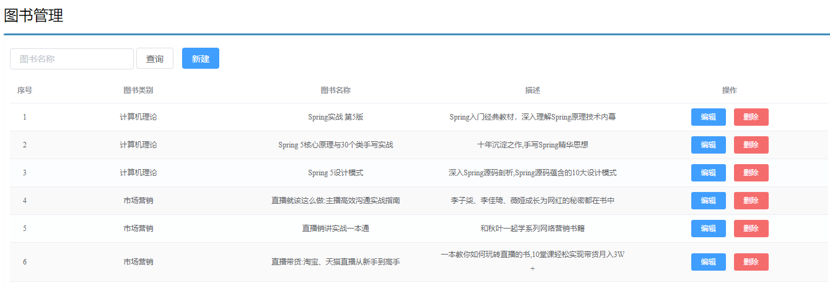
Task: Select the Spring 5设计模式 book name cell
Action: point(336,173)
